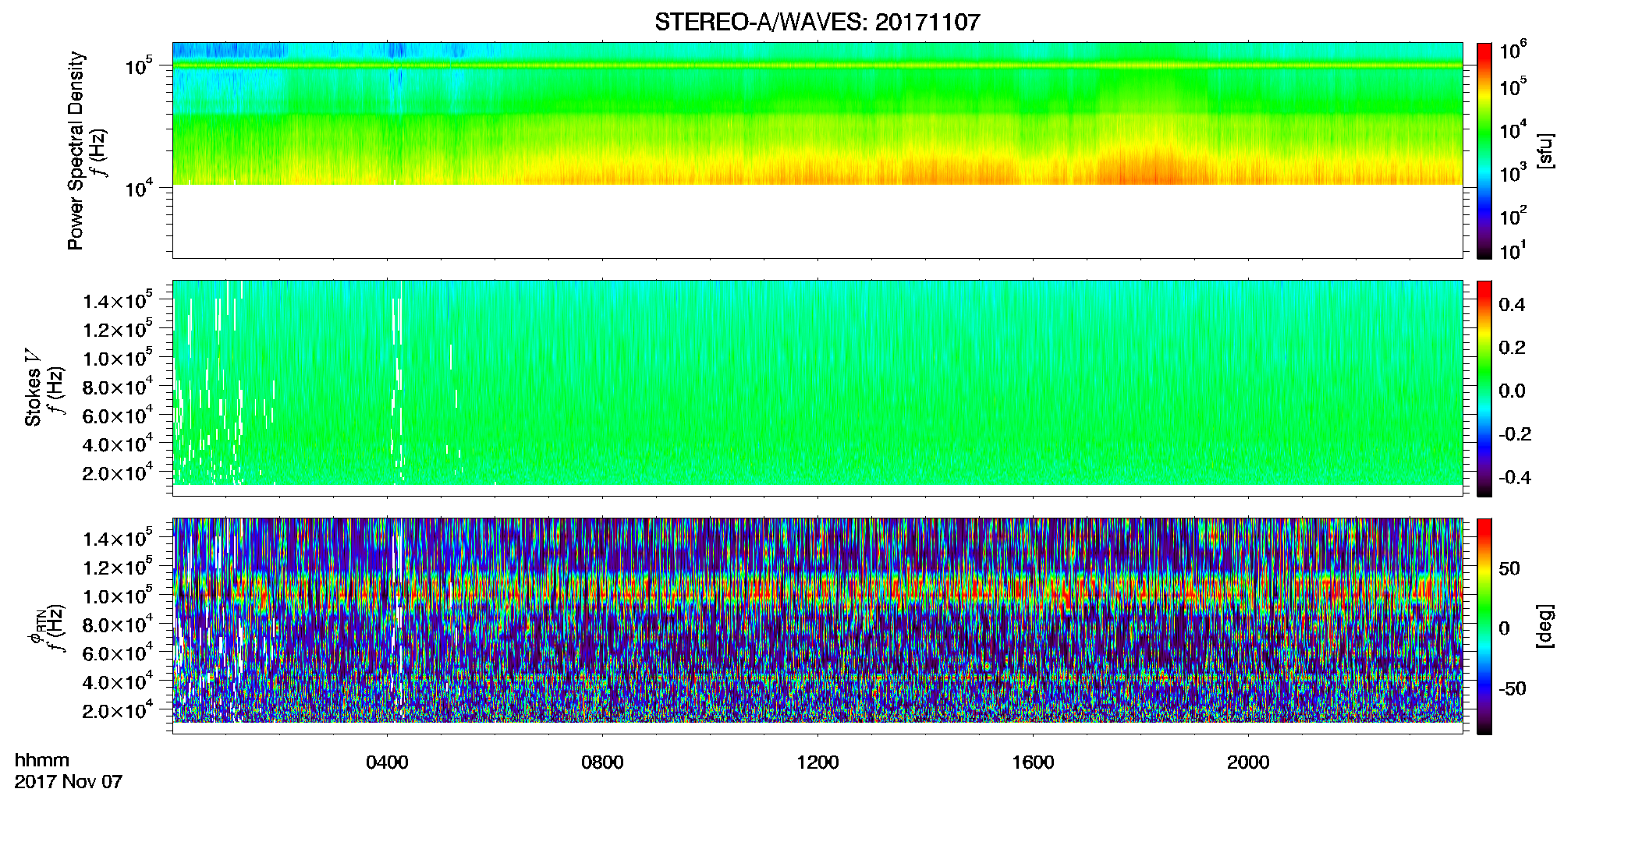The width and height of the screenshot is (1635, 842).
Task: Select the 0800 time axis label
Action: coord(602,762)
